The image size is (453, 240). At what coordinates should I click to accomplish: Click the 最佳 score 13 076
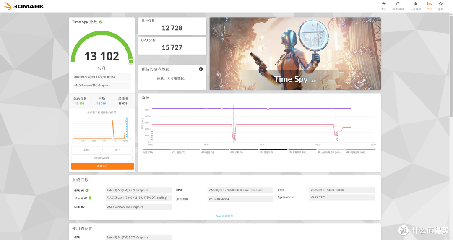(123, 104)
